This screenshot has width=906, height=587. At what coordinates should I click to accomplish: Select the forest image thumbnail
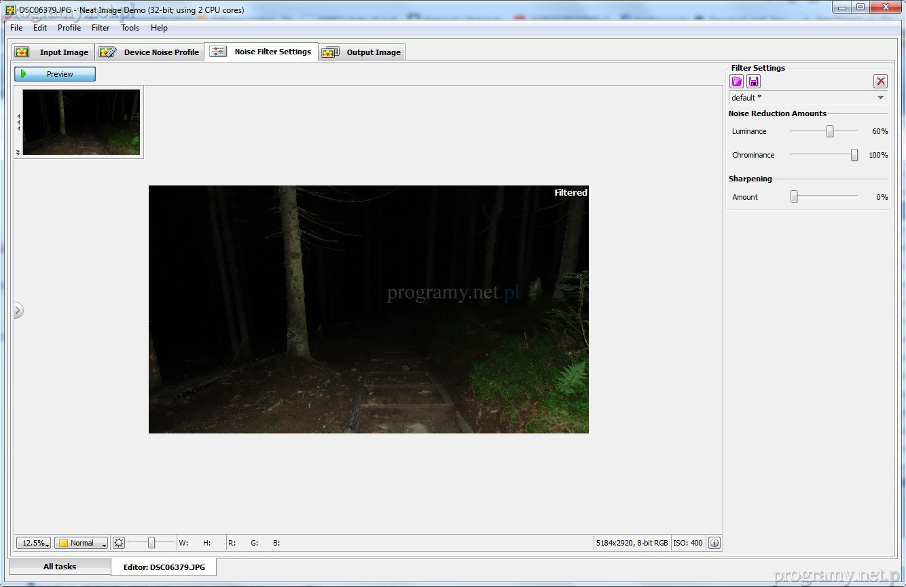tap(81, 122)
